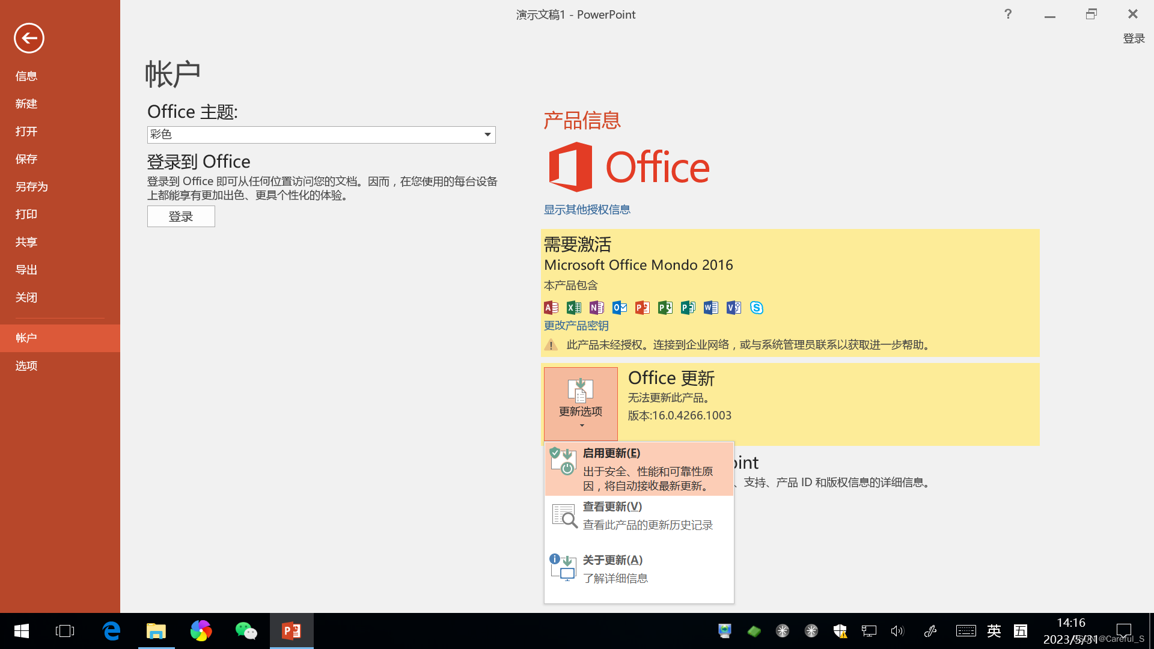The width and height of the screenshot is (1154, 649).
Task: Open 显示其他授权信息 link
Action: (587, 210)
